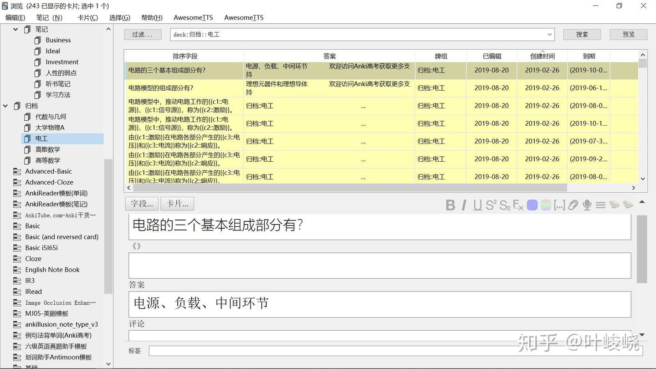Select the Basic (and reversed card) note type
This screenshot has height=369, width=656.
61,237
